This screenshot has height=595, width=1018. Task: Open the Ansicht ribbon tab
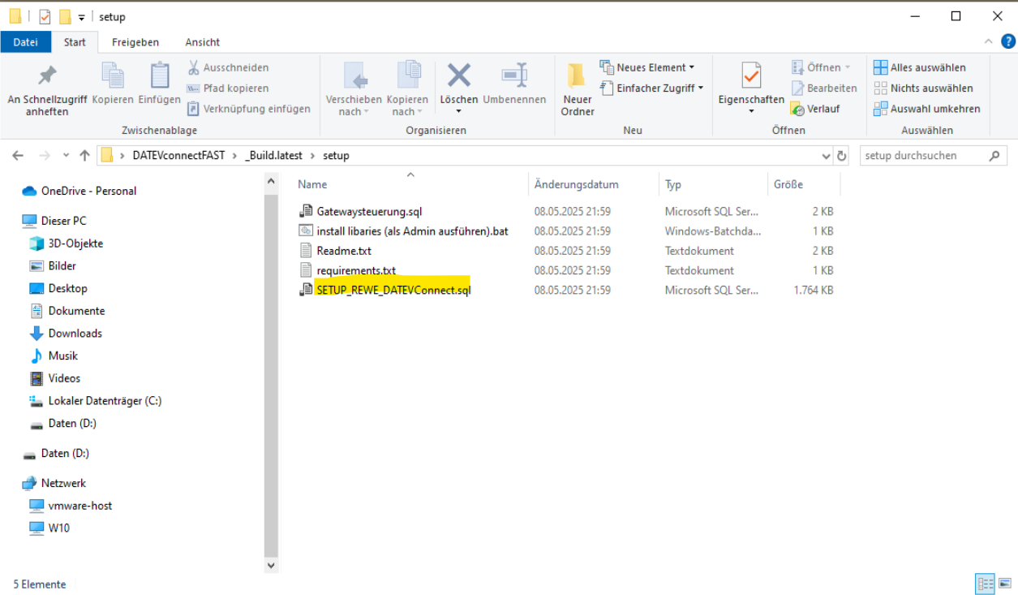point(202,42)
